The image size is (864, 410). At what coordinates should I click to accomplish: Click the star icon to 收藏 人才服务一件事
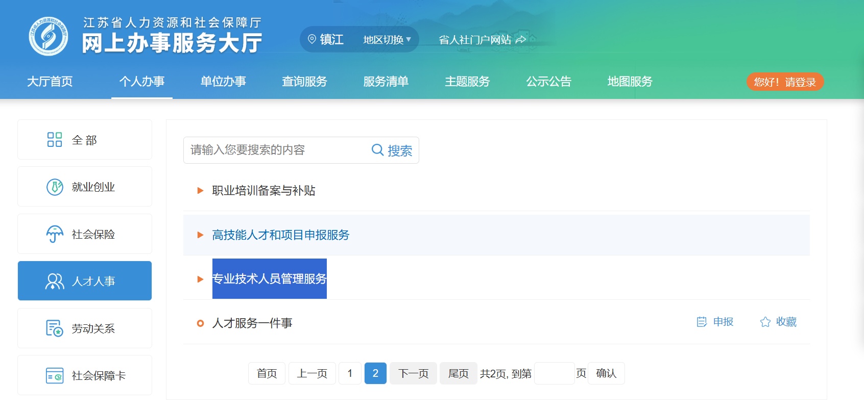765,322
